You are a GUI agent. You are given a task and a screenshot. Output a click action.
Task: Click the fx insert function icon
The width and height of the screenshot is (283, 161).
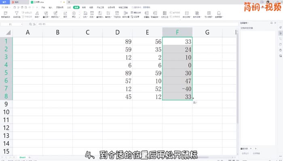point(34,24)
